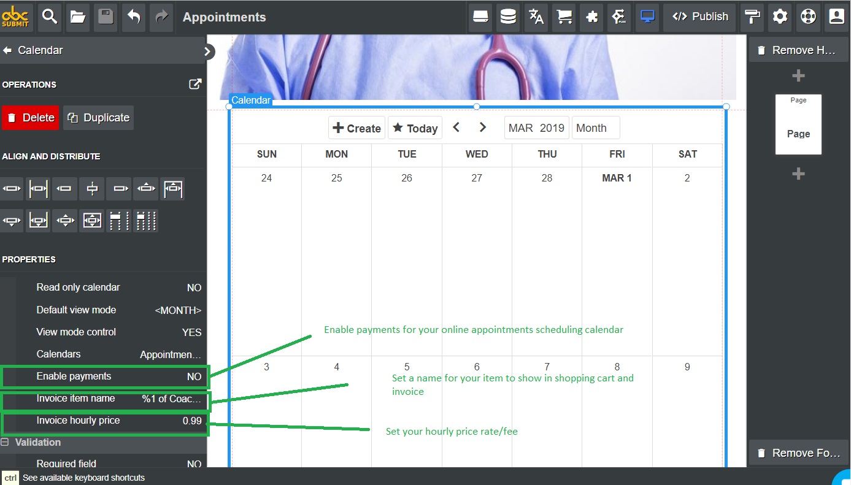Open the Month view dropdown in calendar

(x=595, y=128)
